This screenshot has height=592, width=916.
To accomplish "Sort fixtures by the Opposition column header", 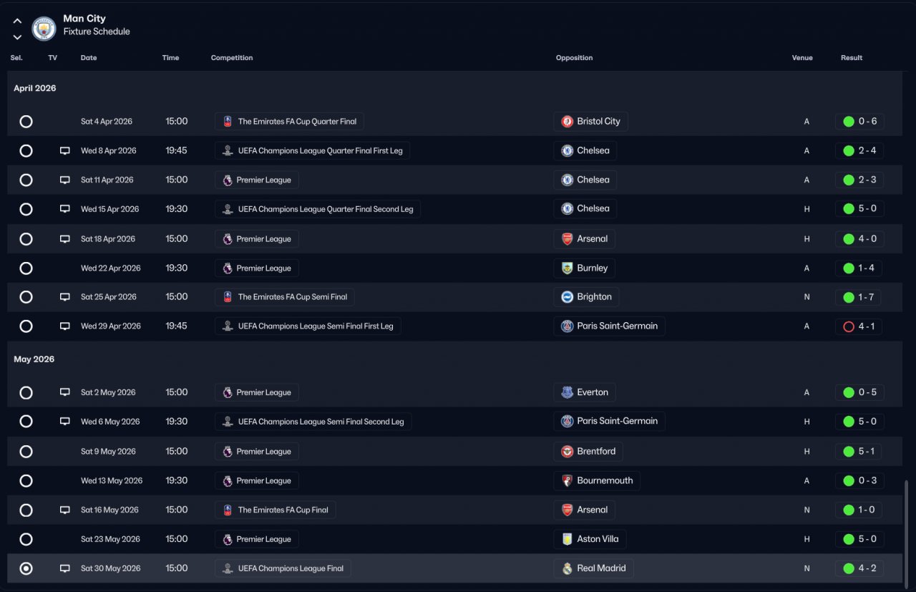I will [x=575, y=58].
